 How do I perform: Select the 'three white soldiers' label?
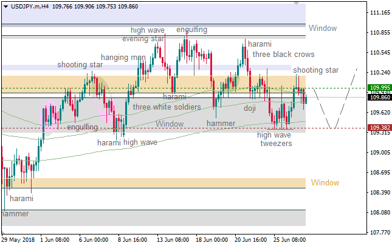coord(167,107)
